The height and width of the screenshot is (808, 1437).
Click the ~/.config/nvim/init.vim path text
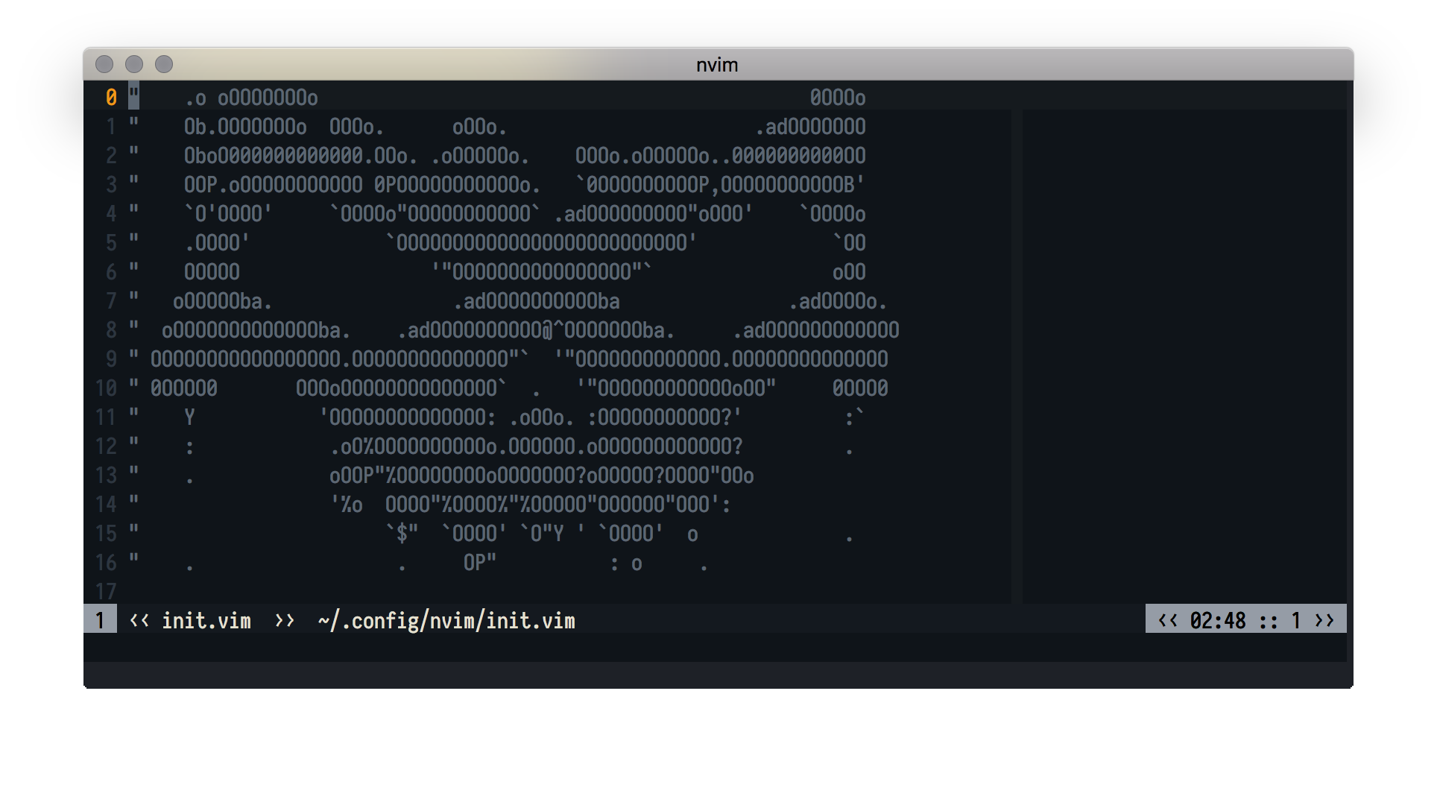[446, 620]
